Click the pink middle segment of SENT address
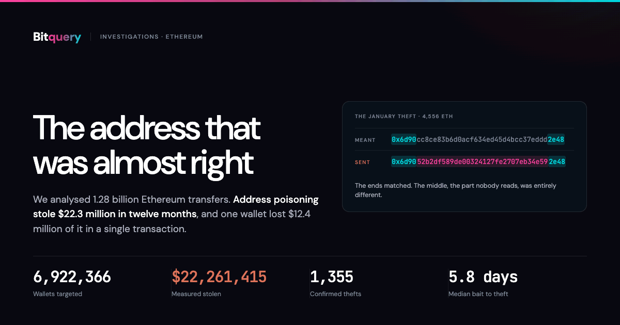Viewport: 620px width, 325px height. point(482,162)
